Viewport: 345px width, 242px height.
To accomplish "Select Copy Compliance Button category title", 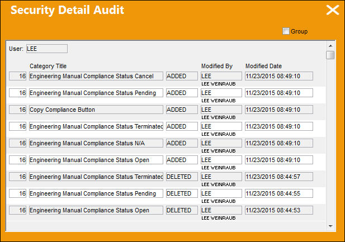I will (96, 110).
